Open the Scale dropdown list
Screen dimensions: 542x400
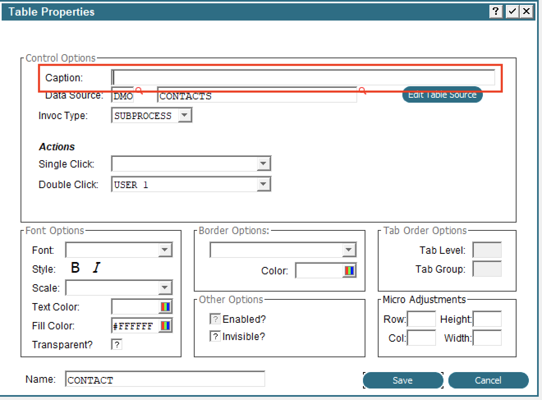[165, 287]
